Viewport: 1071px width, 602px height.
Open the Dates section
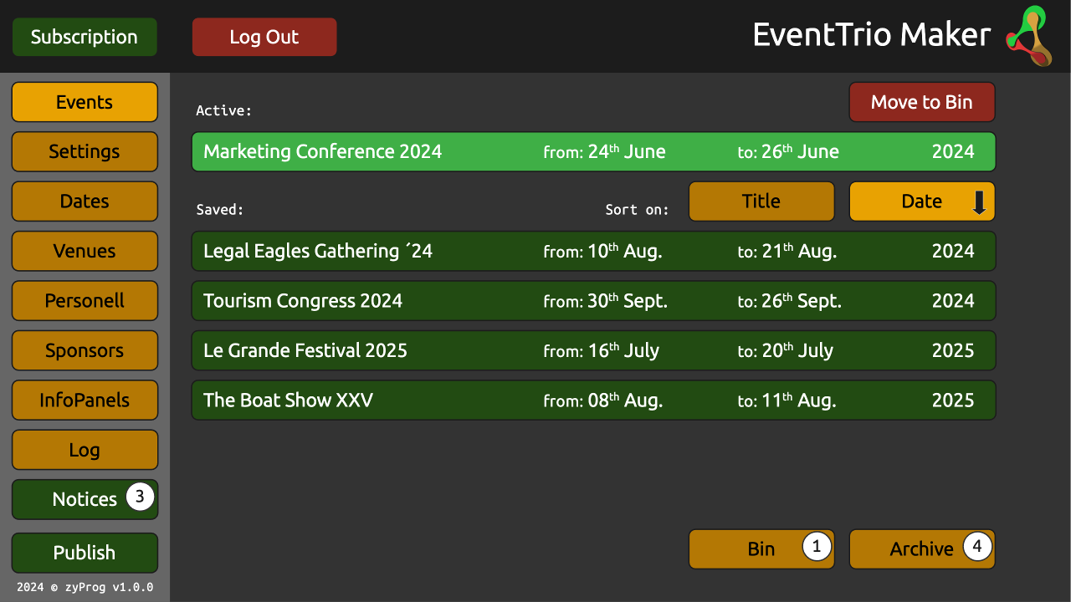coord(85,202)
